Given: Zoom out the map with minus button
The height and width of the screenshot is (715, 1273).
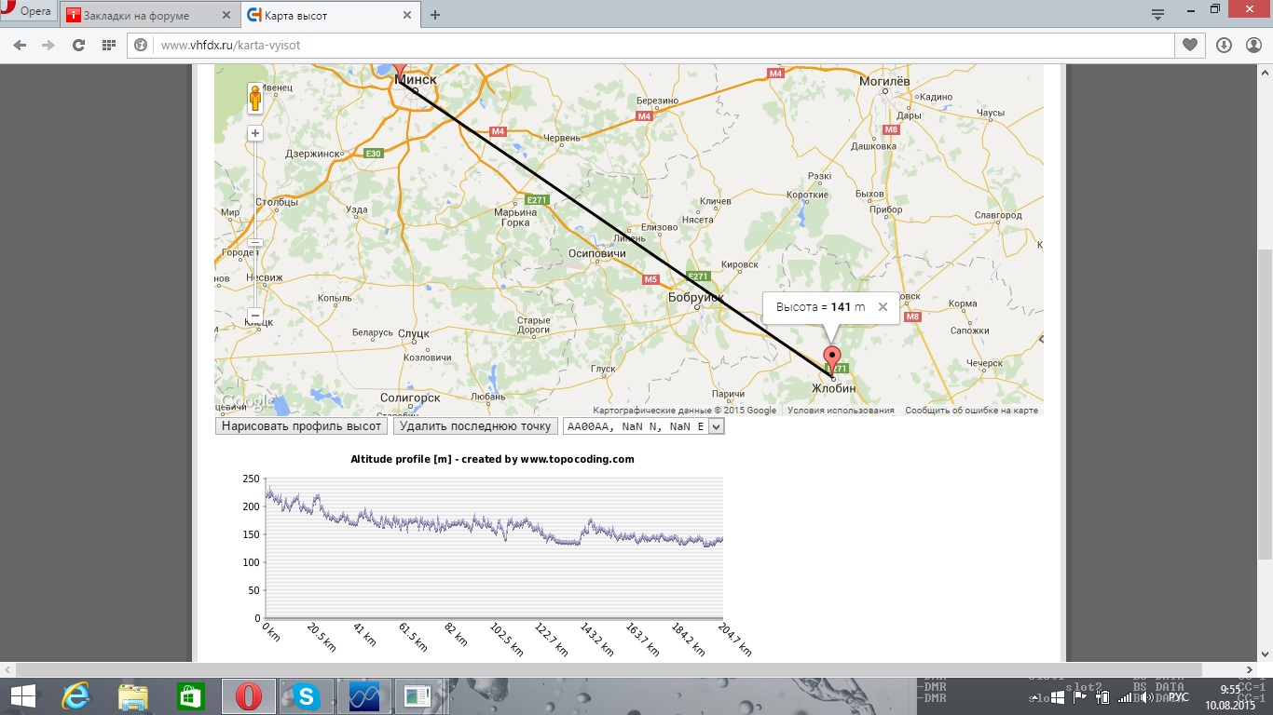Looking at the screenshot, I should click(x=255, y=315).
